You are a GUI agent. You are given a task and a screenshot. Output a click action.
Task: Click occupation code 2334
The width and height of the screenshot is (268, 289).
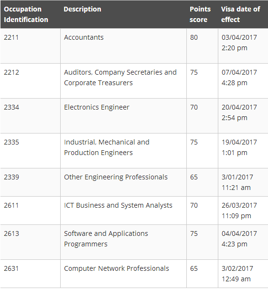tap(11, 107)
